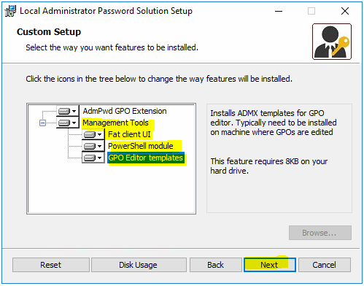Click the user with key logo image
This screenshot has height=286, width=364.
coord(332,42)
